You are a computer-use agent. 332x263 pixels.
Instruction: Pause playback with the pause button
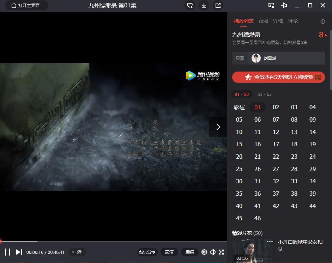click(x=7, y=252)
